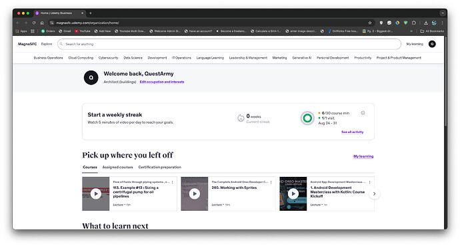This screenshot has width=460, height=246.
Task: Browse the Productivity category
Action: [x=363, y=58]
